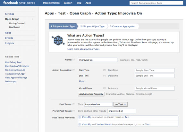Screen dimensions: 186x132
Task: Click the help icon beside Name label
Action: tap(73, 60)
